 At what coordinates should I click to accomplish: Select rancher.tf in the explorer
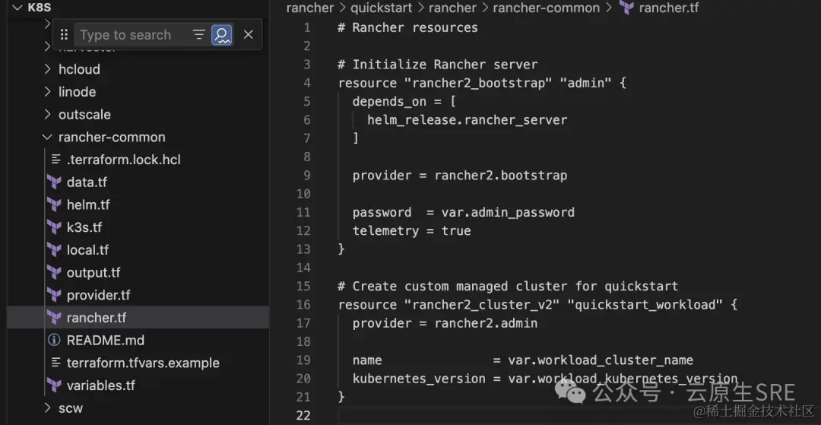(97, 318)
